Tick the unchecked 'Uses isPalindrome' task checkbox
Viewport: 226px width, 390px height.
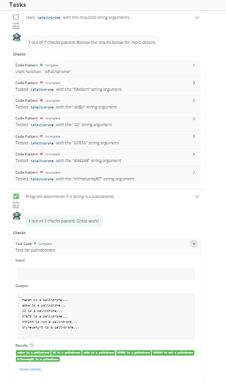[x=16, y=17]
